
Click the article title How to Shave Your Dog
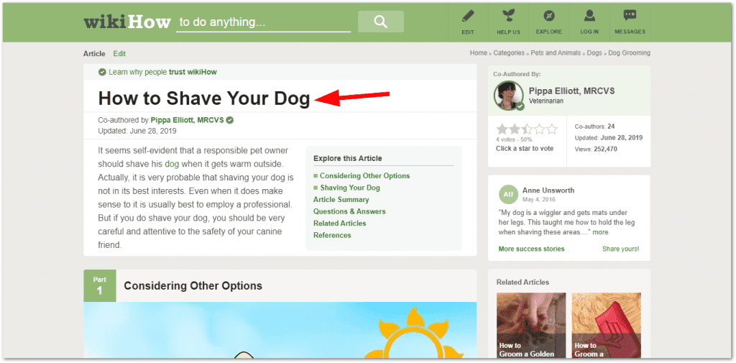coord(204,98)
